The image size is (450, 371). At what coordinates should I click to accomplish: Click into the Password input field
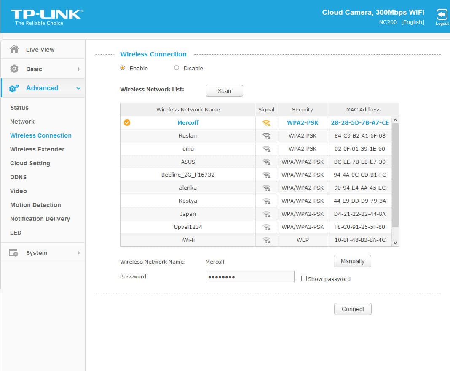250,277
